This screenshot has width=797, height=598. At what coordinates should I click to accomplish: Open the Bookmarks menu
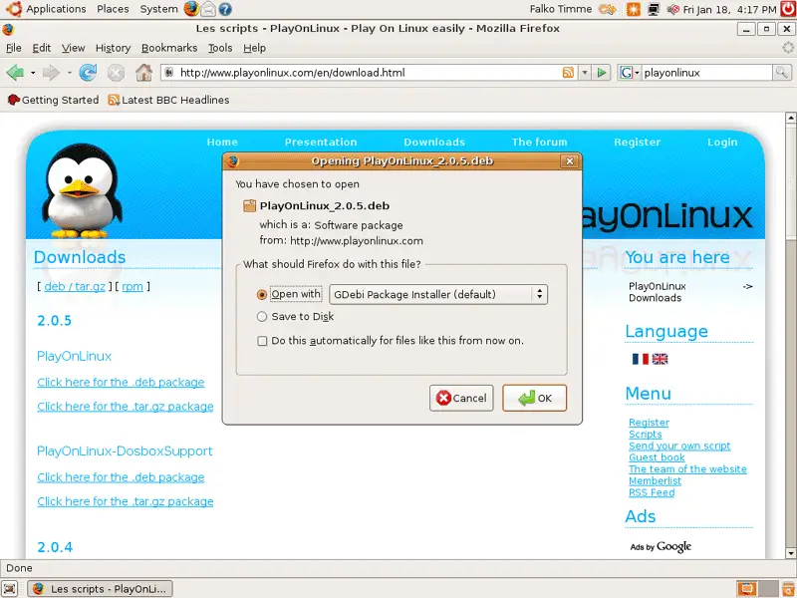click(169, 48)
